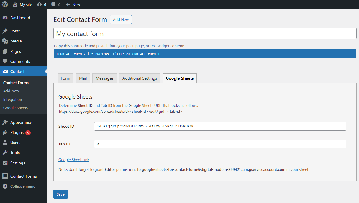Switch to the Messages tab
The image size is (359, 203).
click(105, 78)
